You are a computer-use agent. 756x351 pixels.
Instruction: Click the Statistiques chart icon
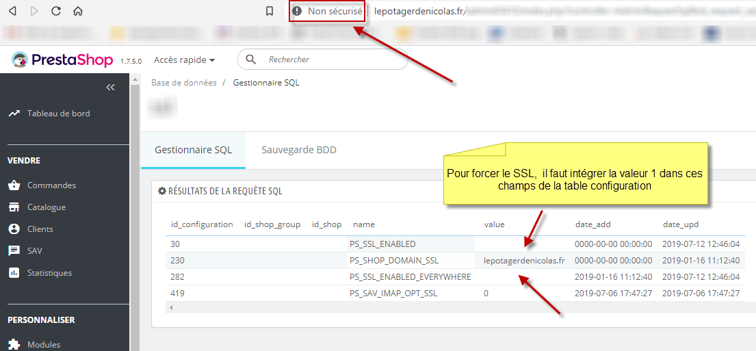[14, 273]
